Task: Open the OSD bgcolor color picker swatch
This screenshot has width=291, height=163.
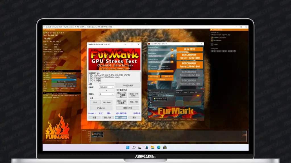Action: coord(234,51)
